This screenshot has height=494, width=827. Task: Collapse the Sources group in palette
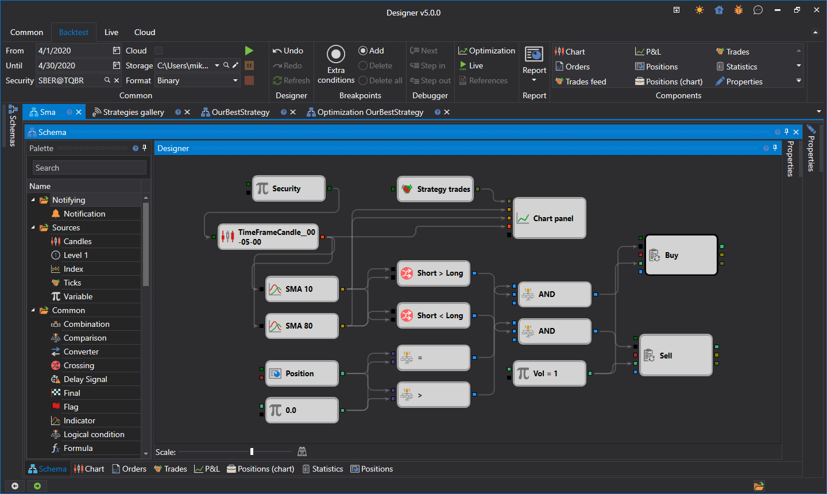click(x=33, y=227)
